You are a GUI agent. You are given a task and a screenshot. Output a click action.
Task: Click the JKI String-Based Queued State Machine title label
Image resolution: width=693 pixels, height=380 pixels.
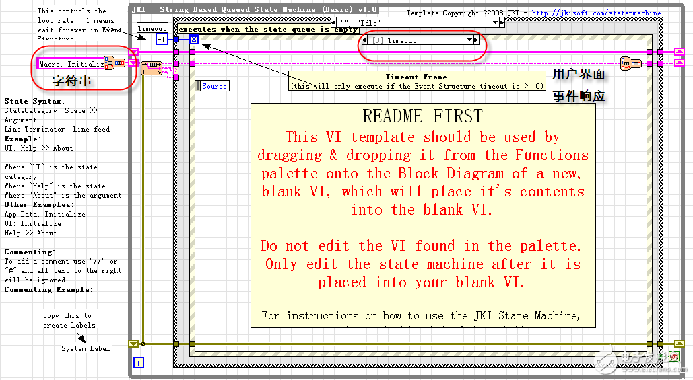point(255,9)
